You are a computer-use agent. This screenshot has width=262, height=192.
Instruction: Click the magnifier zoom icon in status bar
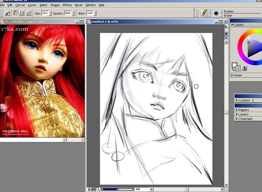pos(98,189)
